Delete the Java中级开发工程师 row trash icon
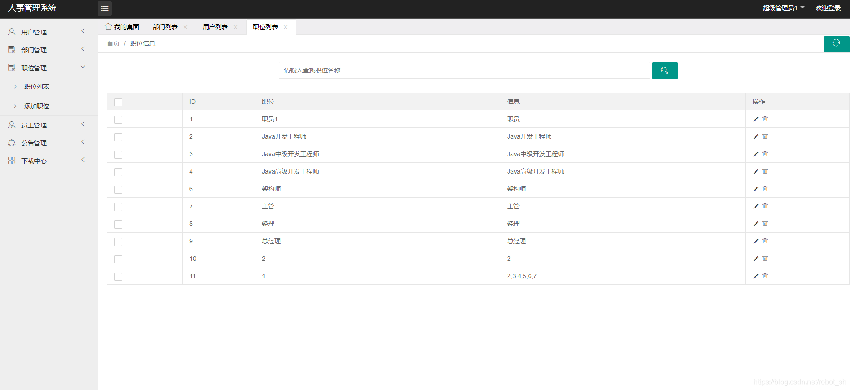850x390 pixels. 765,154
